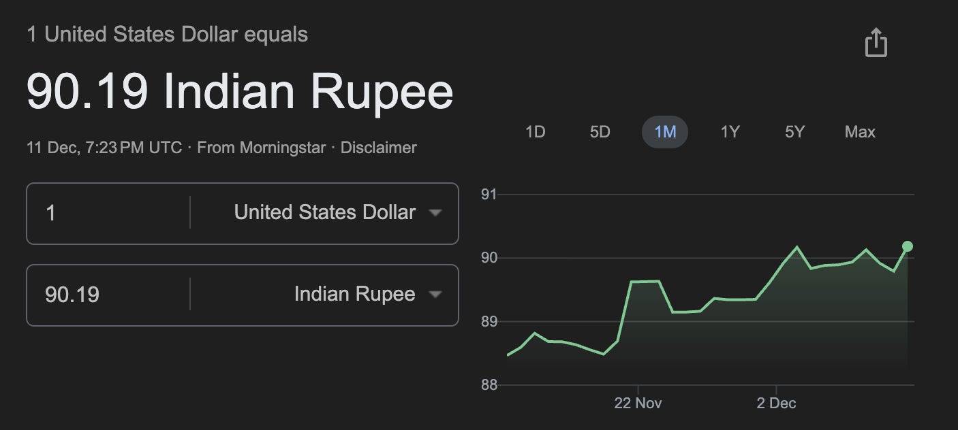Select the 1D time range tab
958x430 pixels.
click(x=536, y=132)
